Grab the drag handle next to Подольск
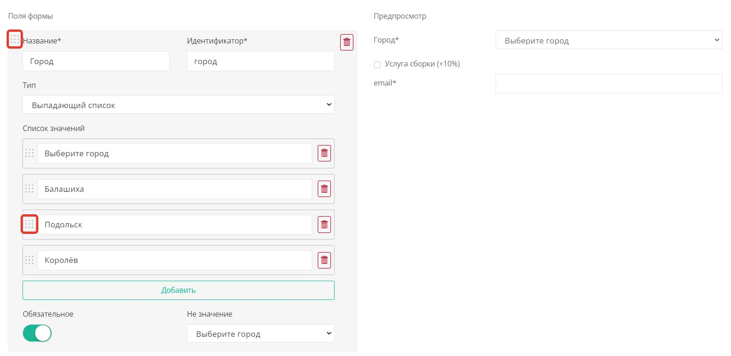Viewport: 731px width, 356px height. point(29,225)
